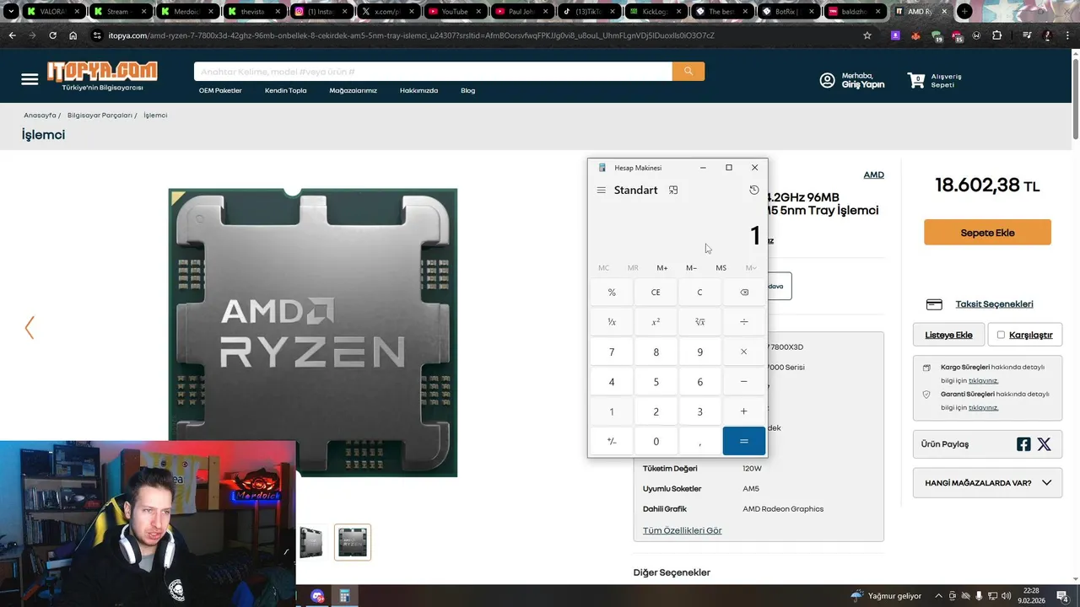Open the hamburger menu on Itopya header
This screenshot has height=607, width=1080.
click(30, 79)
